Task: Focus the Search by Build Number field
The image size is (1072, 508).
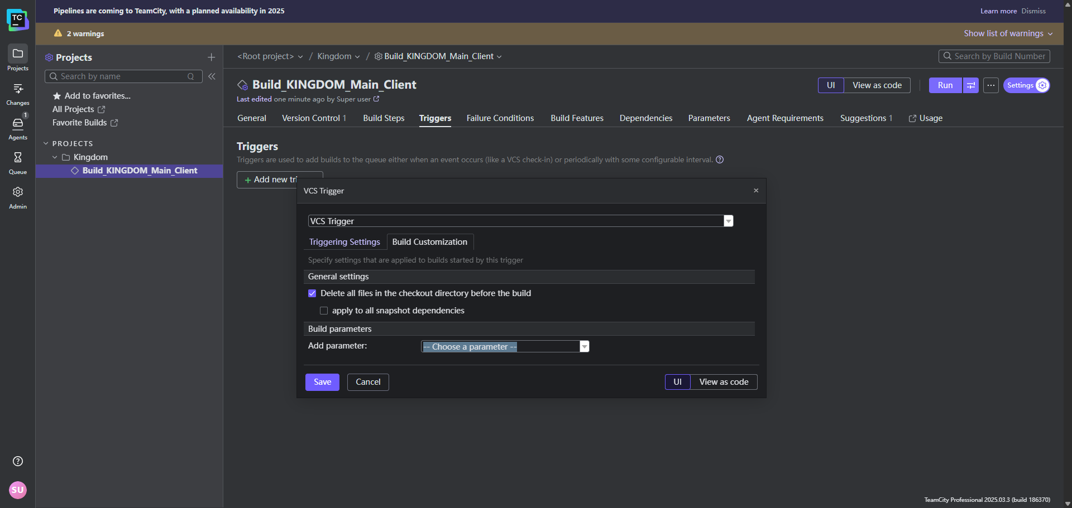Action: 994,56
